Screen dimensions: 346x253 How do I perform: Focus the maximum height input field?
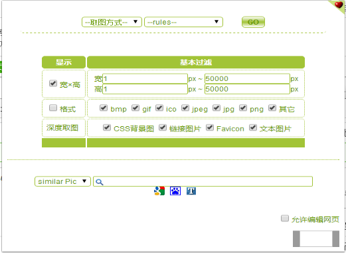click(247, 89)
